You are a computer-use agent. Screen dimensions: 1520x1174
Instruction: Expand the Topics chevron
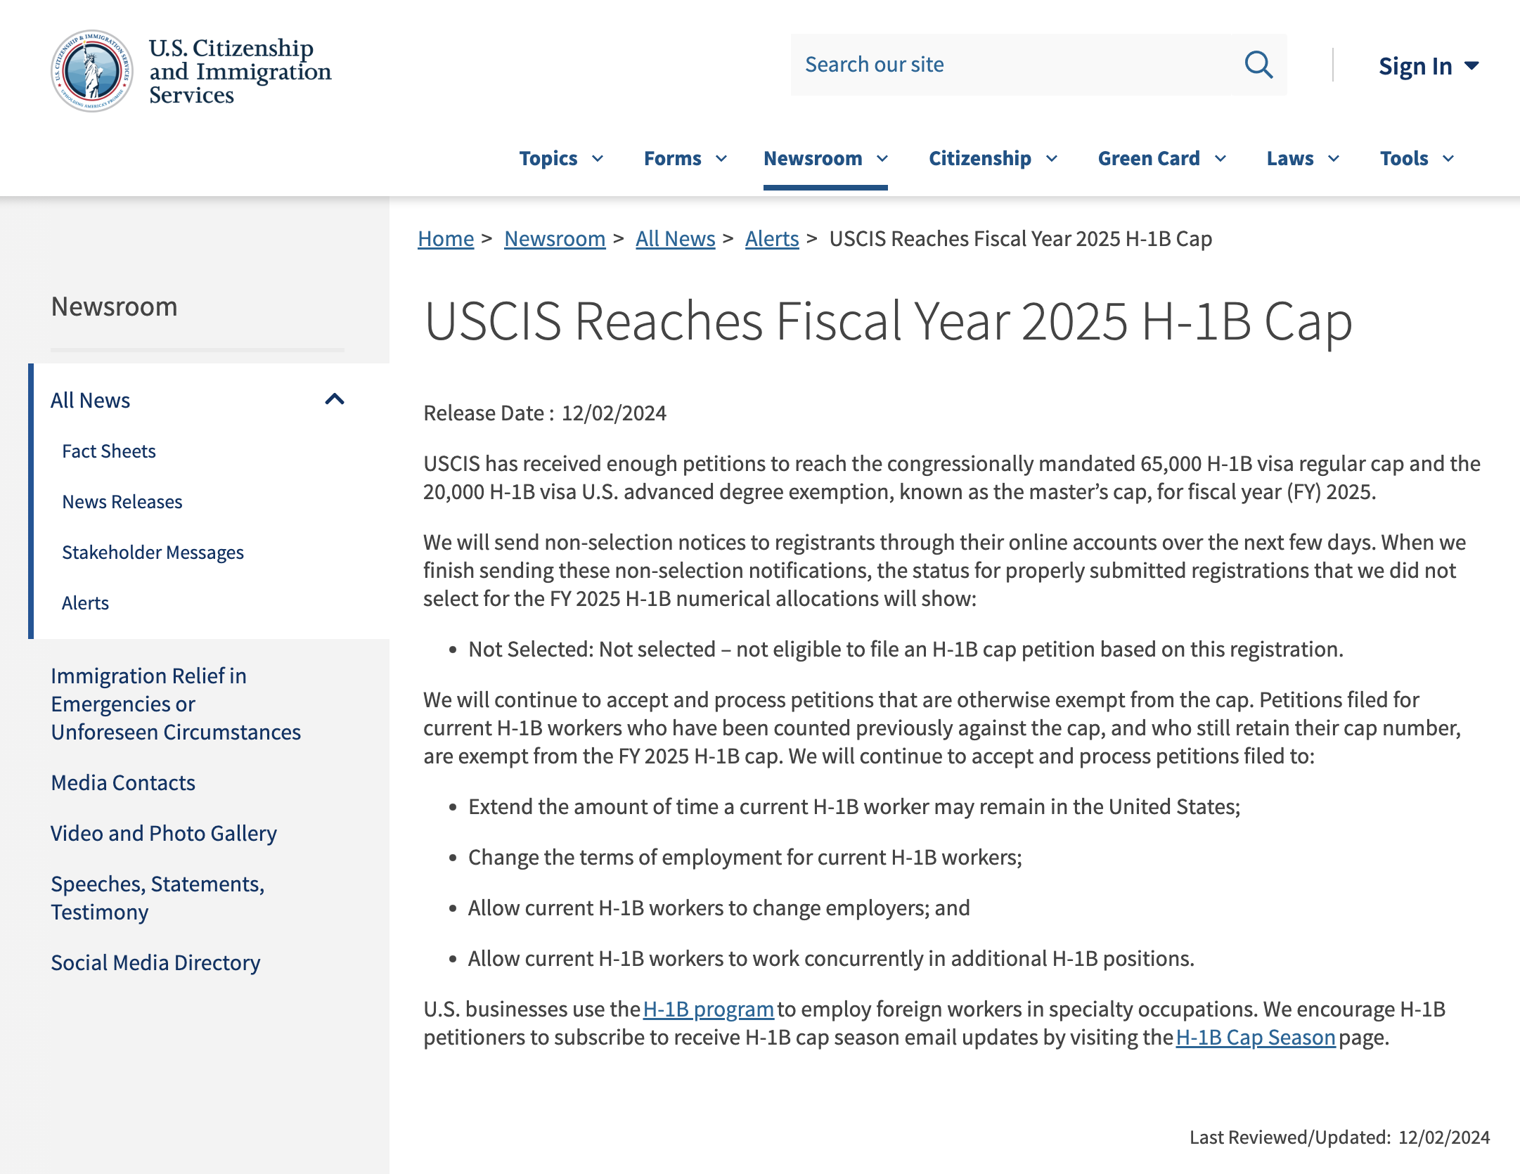(598, 159)
